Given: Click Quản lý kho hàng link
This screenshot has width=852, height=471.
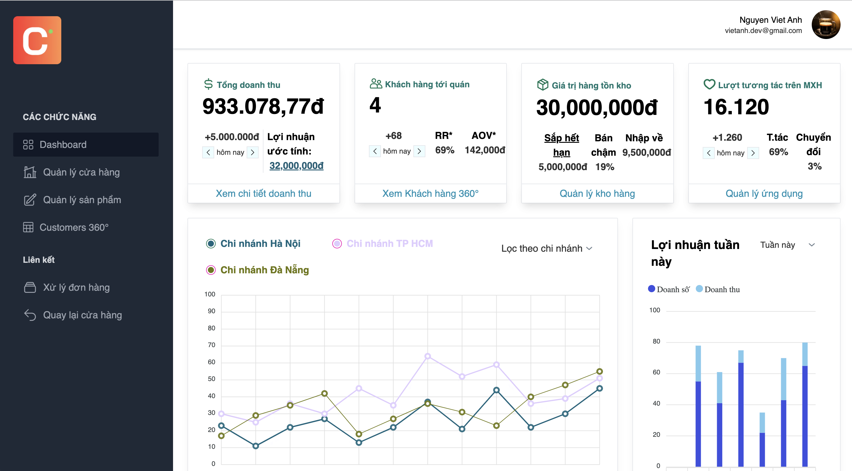Looking at the screenshot, I should (x=597, y=193).
